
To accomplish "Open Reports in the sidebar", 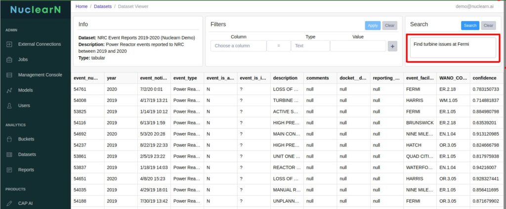I will (x=26, y=170).
